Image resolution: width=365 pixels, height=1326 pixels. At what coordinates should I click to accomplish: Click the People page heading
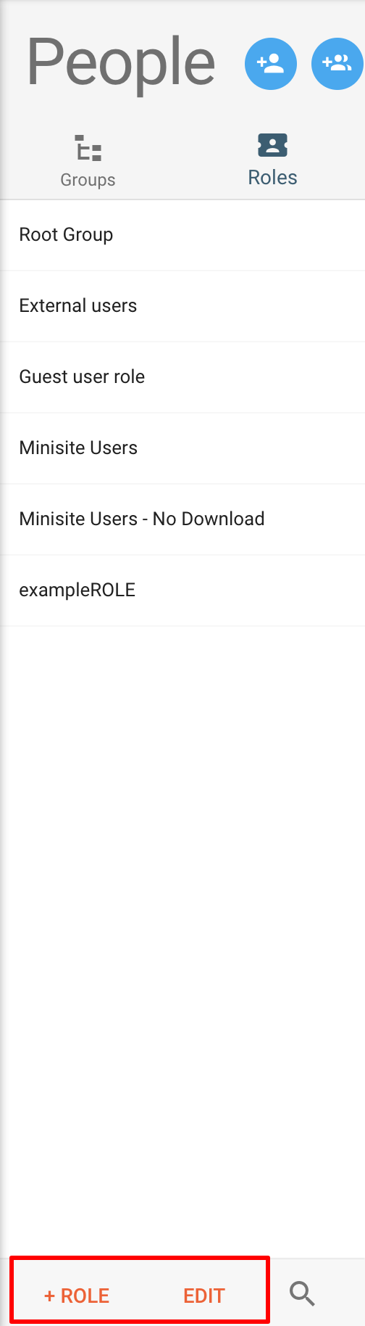coord(121,64)
